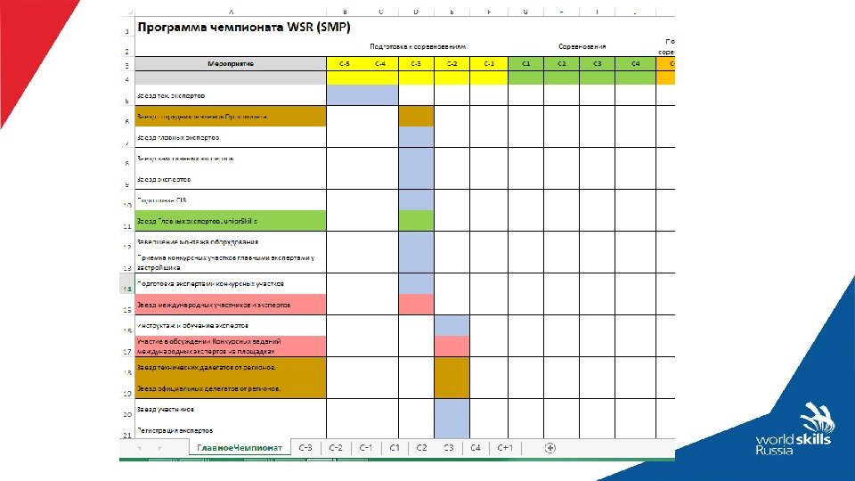Image resolution: width=855 pixels, height=481 pixels.
Task: Click the 'Регистрация экспертов' cell
Action: coord(231,429)
